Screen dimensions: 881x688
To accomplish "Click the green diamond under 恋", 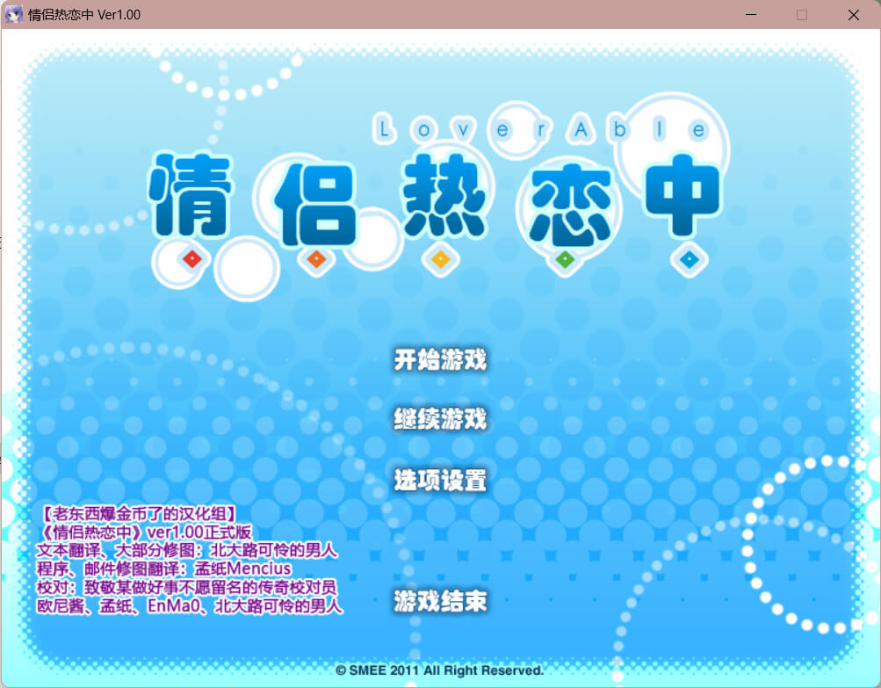I will coord(565,259).
